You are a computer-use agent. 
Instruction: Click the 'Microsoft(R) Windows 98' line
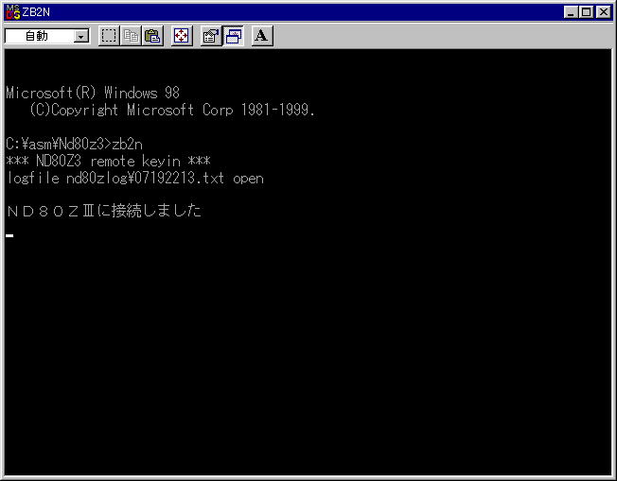coord(93,94)
